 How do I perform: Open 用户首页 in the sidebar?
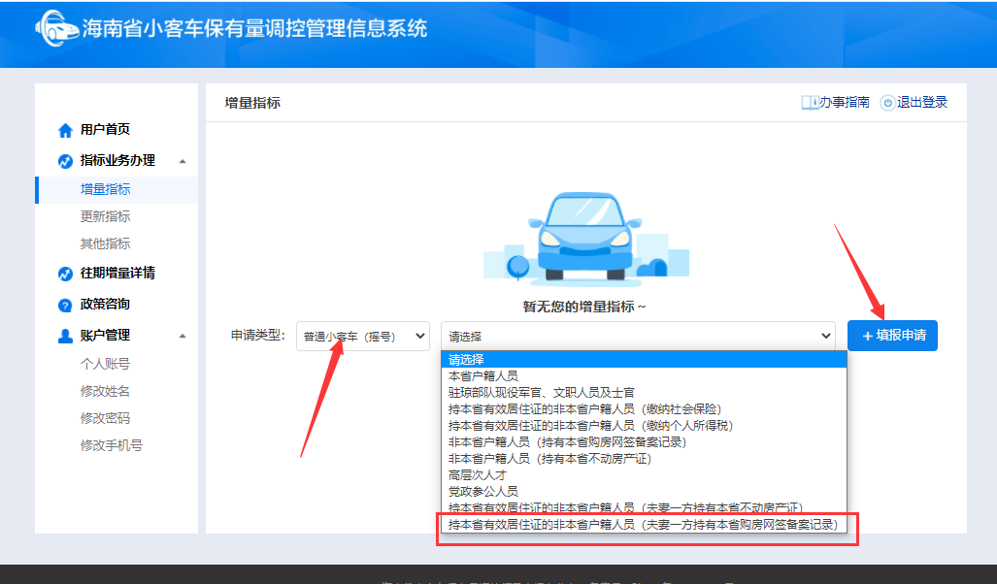tap(105, 130)
